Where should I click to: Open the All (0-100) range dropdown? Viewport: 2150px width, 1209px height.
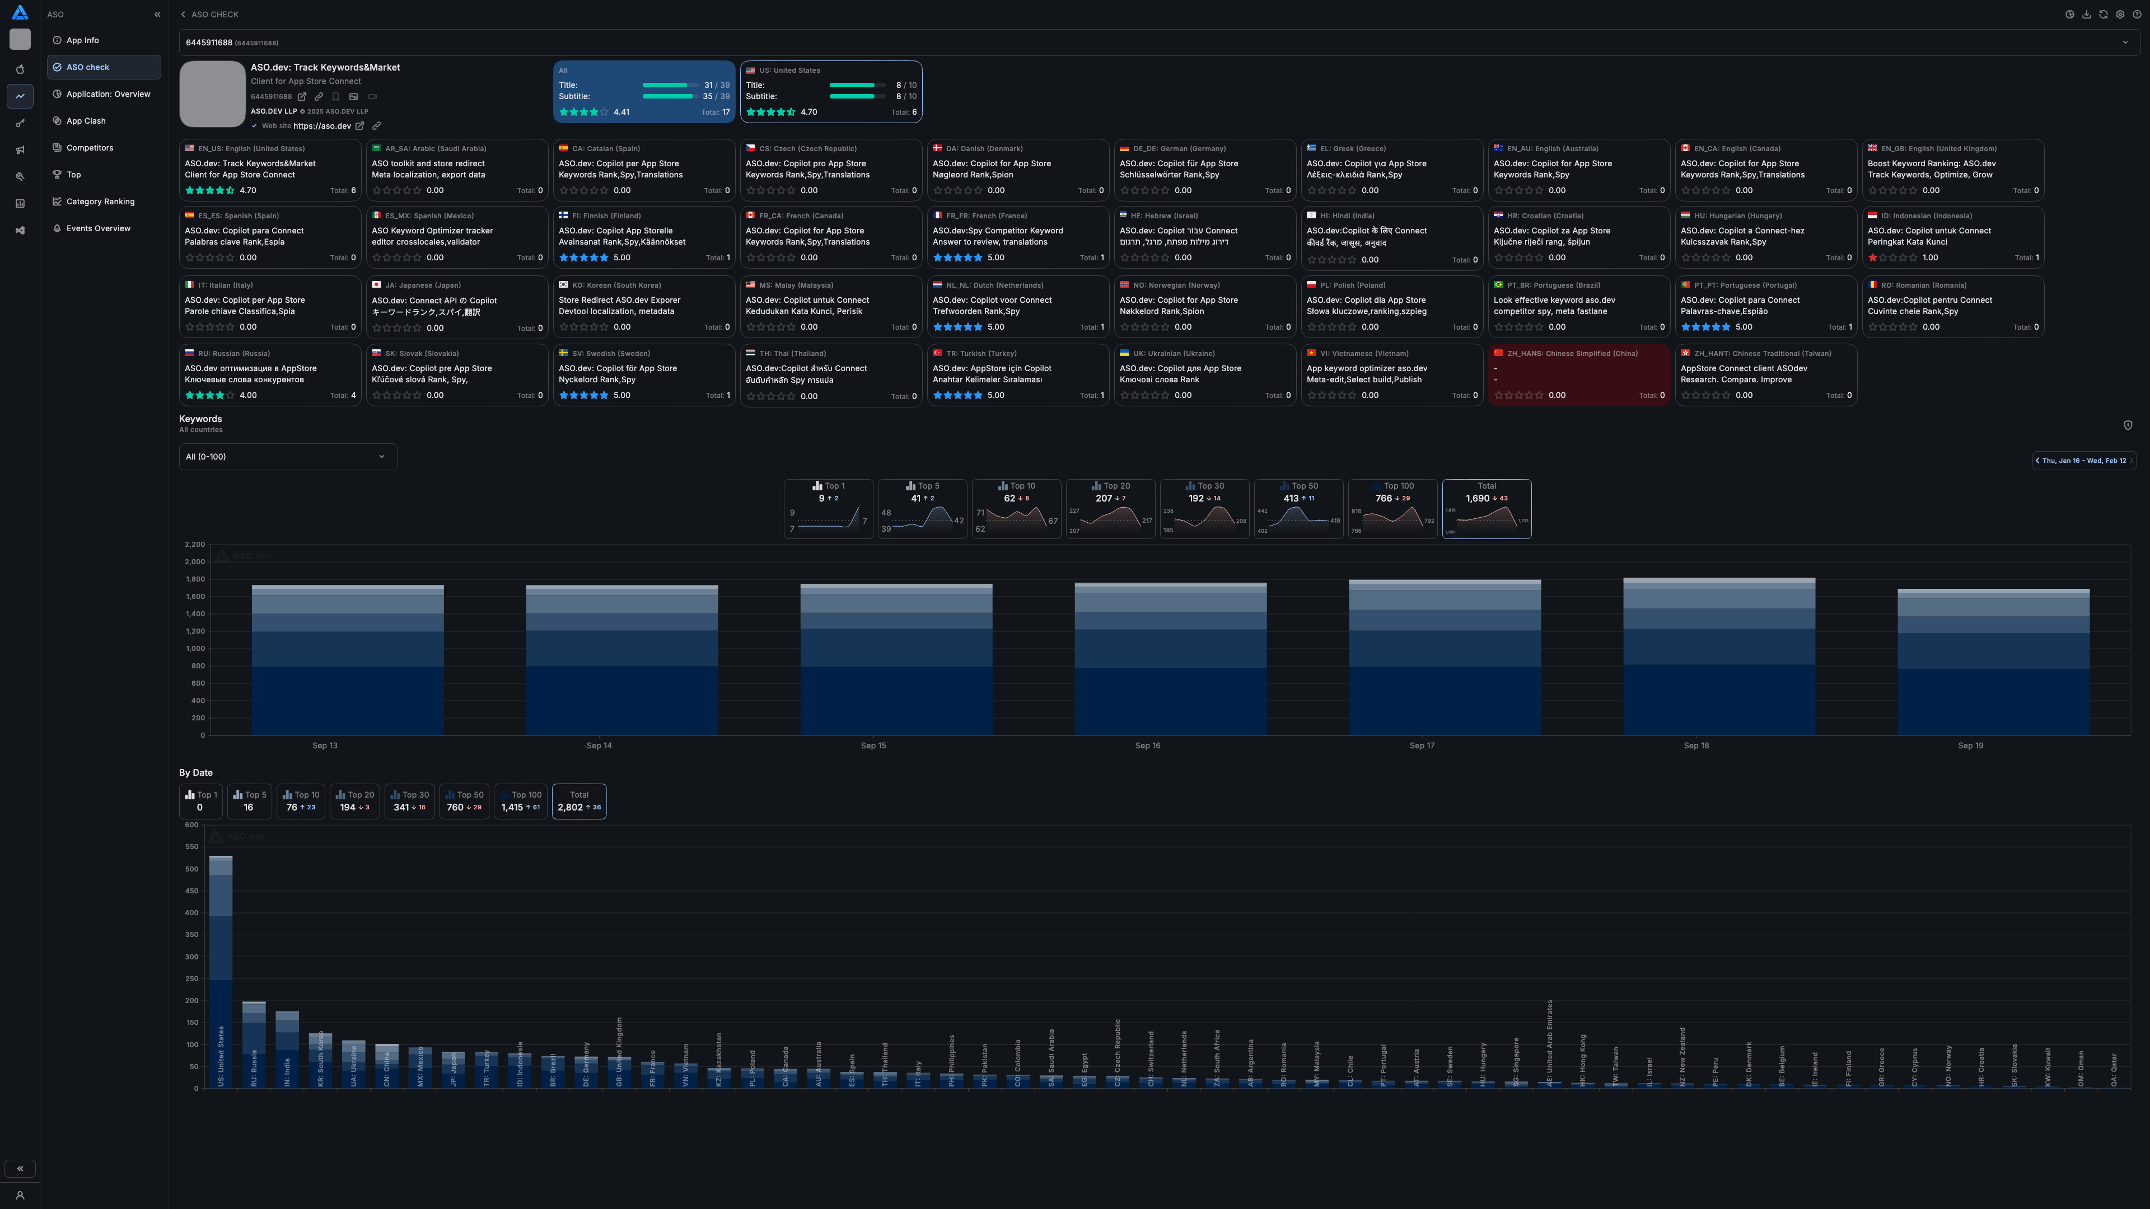tap(287, 456)
